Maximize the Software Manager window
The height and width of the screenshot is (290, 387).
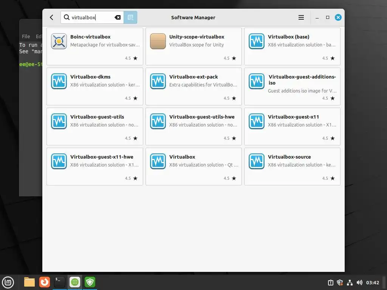[328, 17]
